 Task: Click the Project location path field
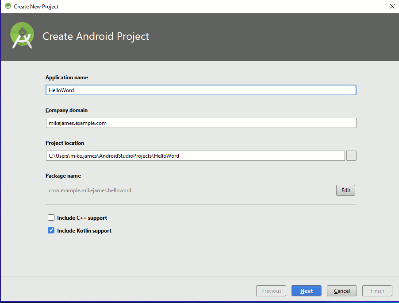click(x=195, y=155)
